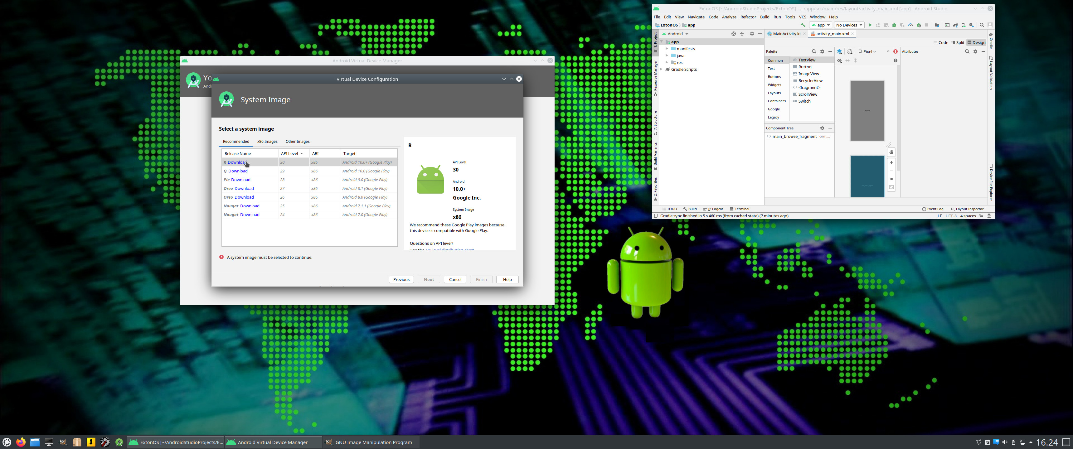Click the AVD Manager toolbar icon

point(964,25)
